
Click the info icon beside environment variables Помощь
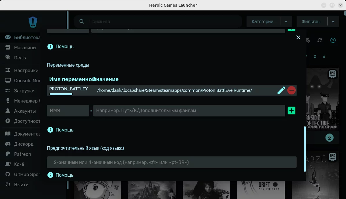pyautogui.click(x=50, y=130)
